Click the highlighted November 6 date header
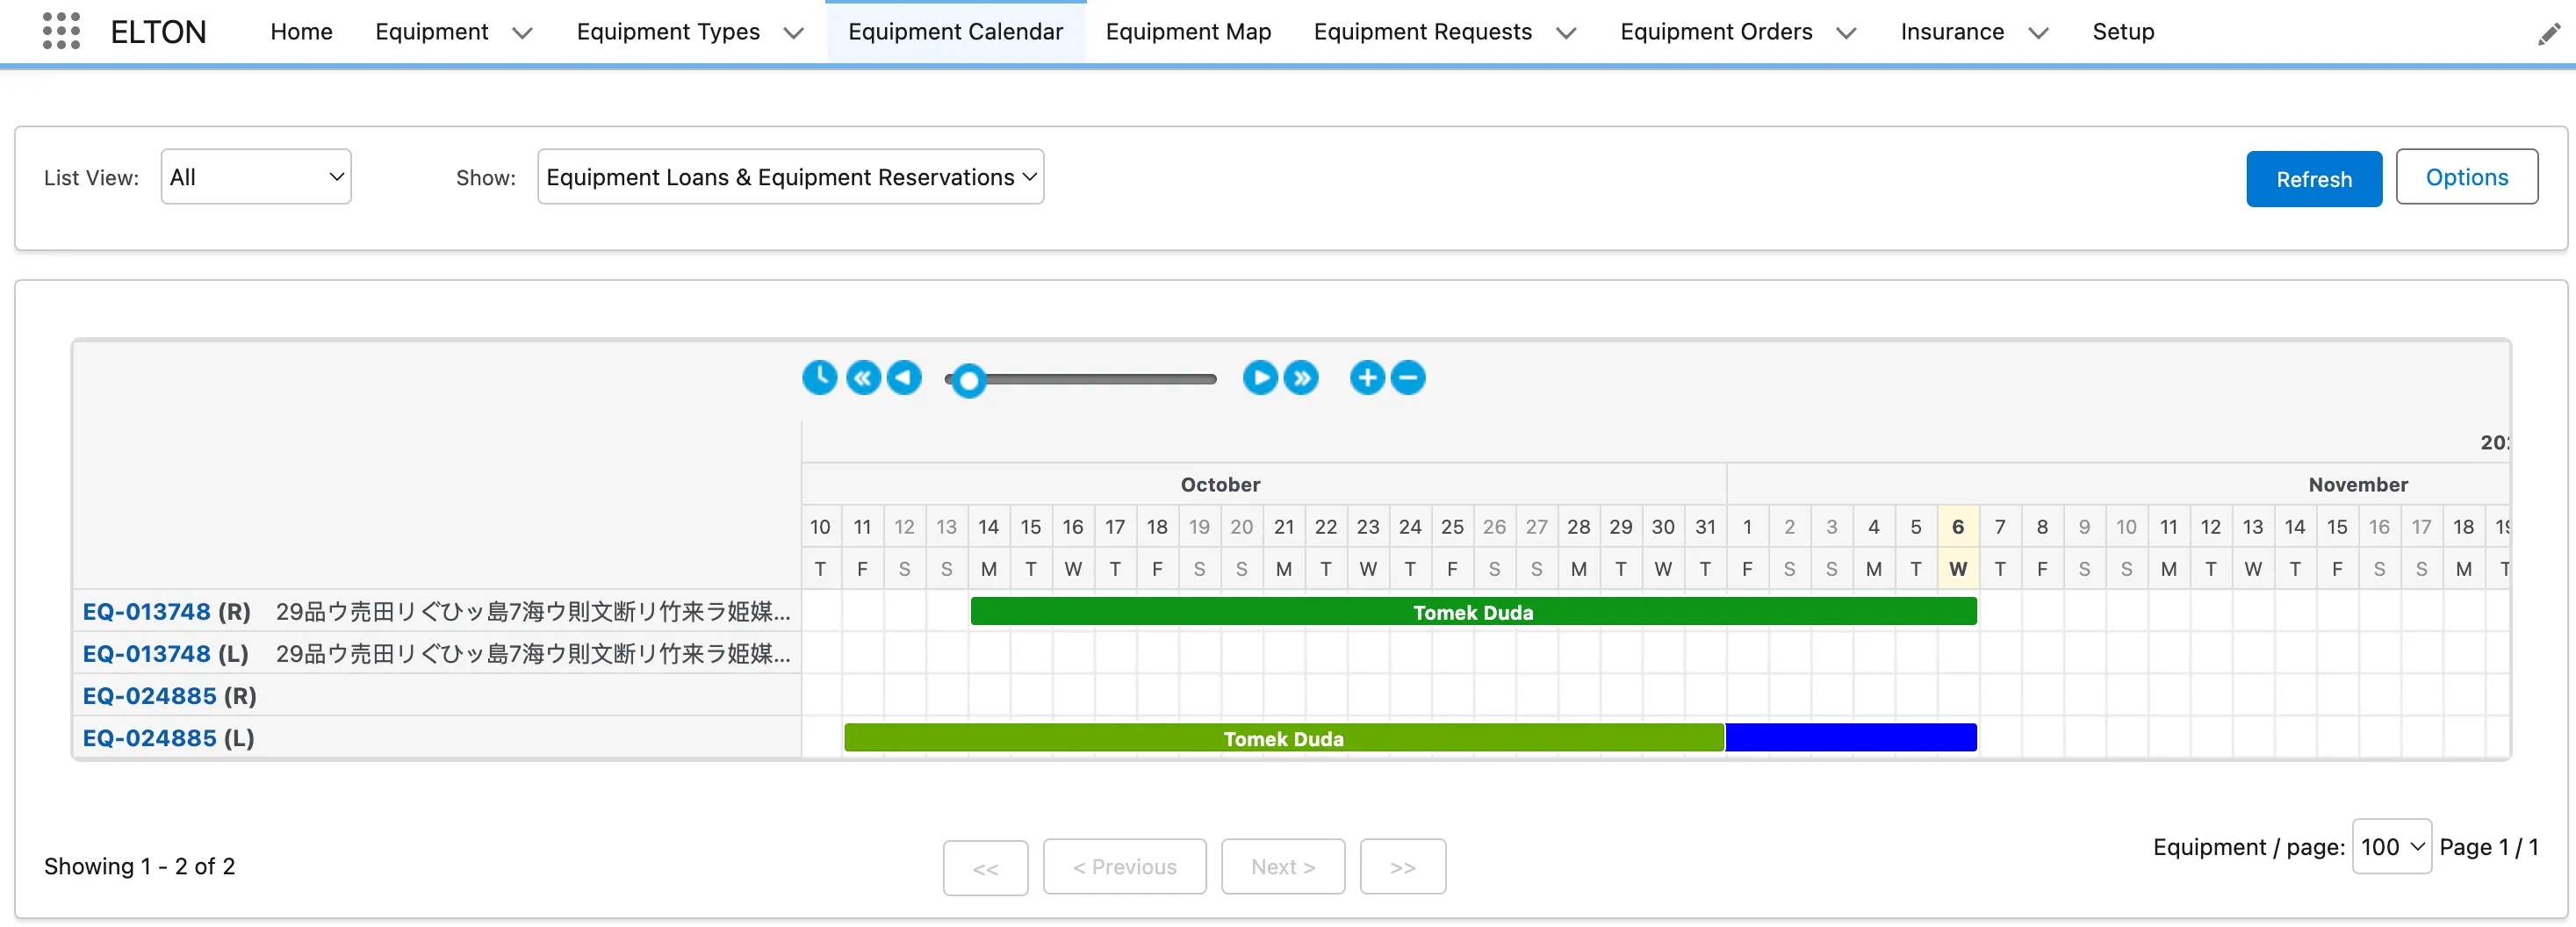 tap(1957, 526)
